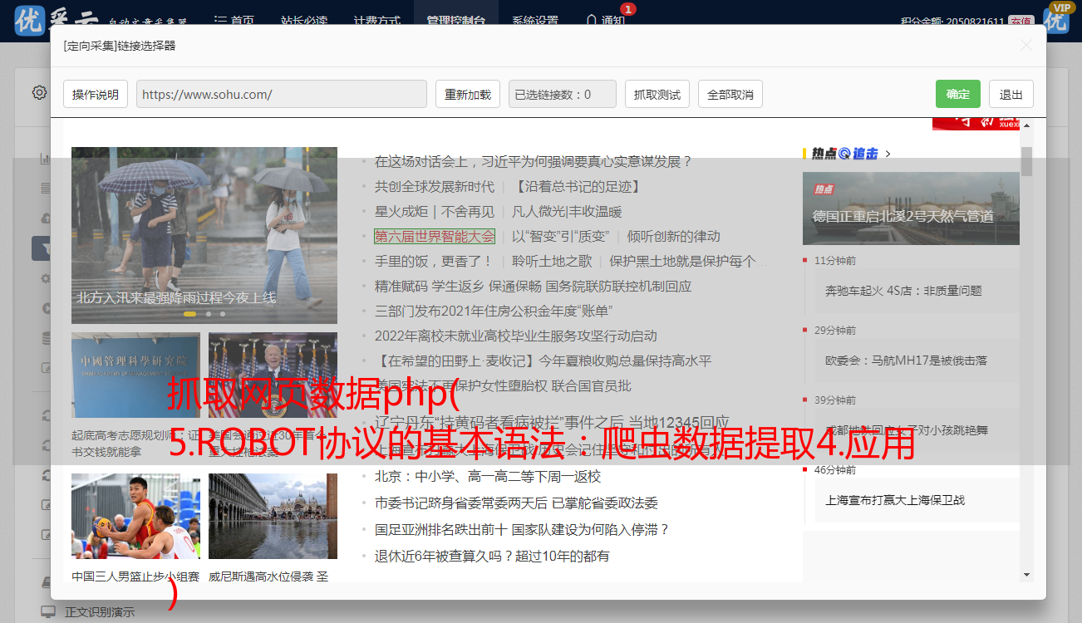Screen dimensions: 1082x623
Task: Click the scrollbar down arrow in webpage
Action: click(1026, 574)
